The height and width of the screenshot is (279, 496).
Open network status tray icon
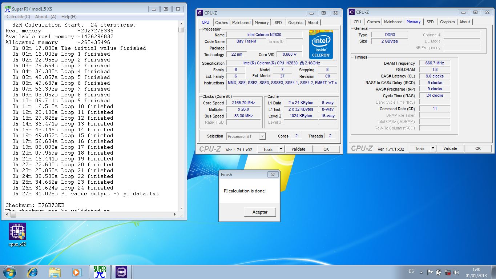point(448,272)
